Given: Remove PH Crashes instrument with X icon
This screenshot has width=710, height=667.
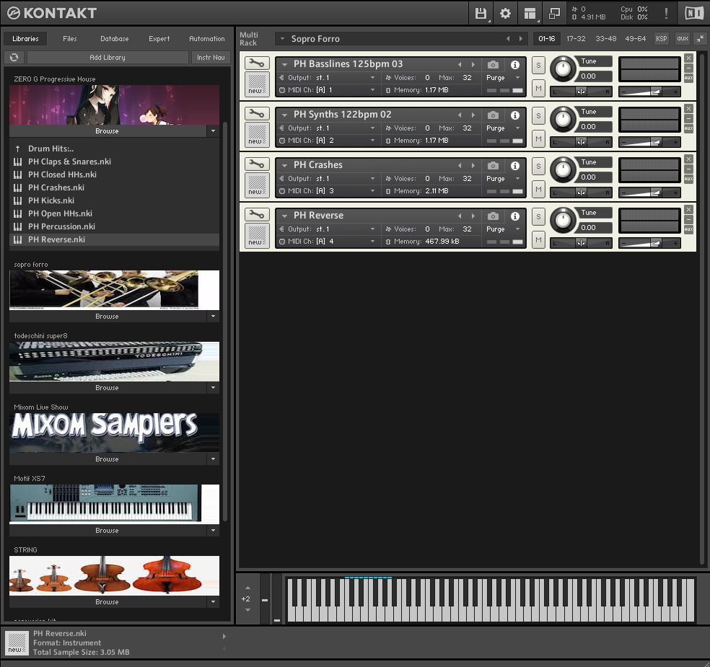Looking at the screenshot, I should click(689, 159).
